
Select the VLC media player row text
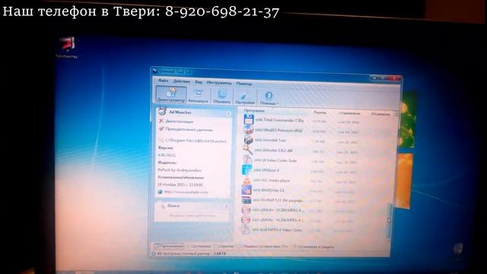pos(272,180)
